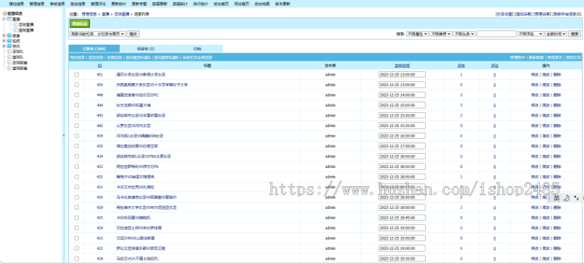The height and width of the screenshot is (264, 584).
Task: Click the 管理信息 root icon in sidebar
Action: [x=5, y=14]
